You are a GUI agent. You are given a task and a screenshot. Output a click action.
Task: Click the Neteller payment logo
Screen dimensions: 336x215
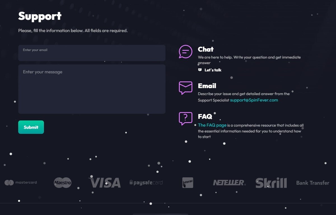[229, 183]
